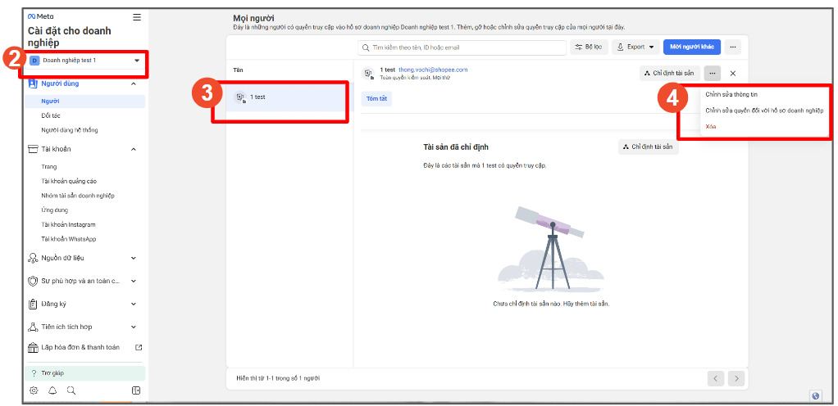Go to next page arrow
The width and height of the screenshot is (838, 406).
coord(736,378)
